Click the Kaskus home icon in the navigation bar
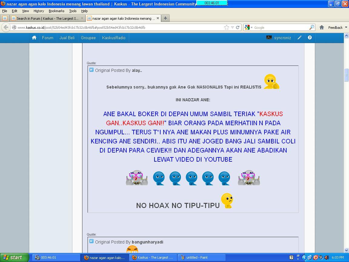This screenshot has width=349, height=262. [x=34, y=38]
